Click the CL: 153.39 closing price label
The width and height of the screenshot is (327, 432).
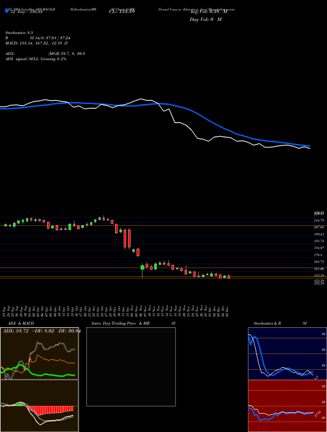[x=122, y=12]
